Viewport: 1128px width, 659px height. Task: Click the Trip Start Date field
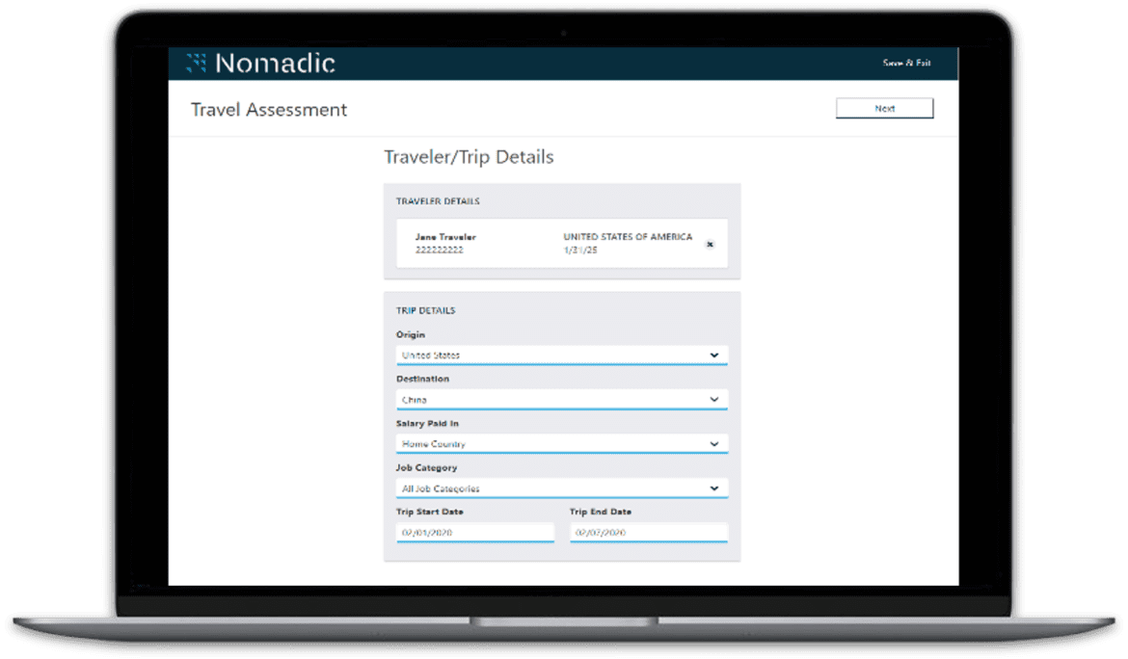tap(474, 532)
